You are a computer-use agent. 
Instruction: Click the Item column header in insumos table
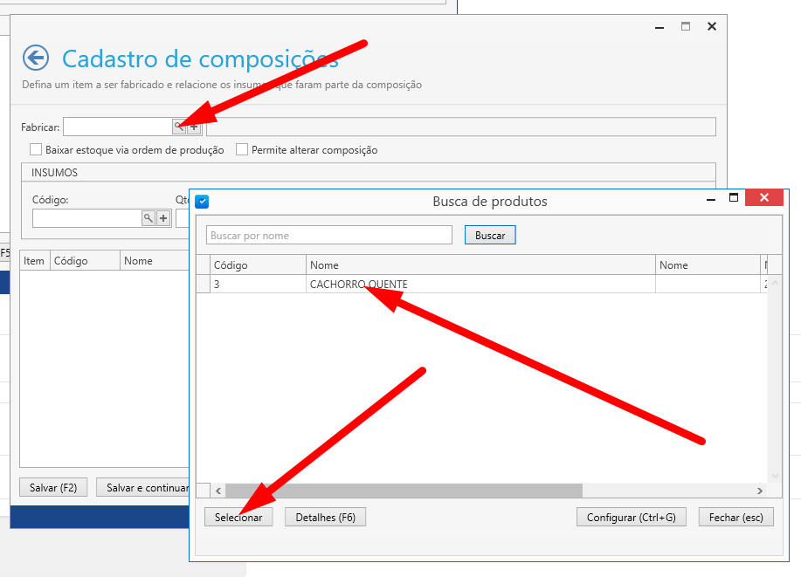34,261
